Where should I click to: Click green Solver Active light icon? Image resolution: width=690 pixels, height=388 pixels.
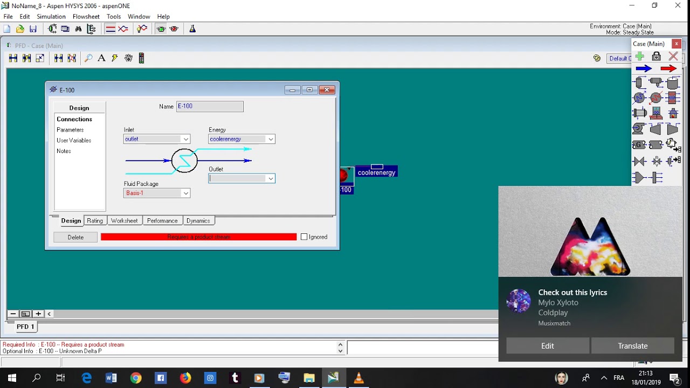pyautogui.click(x=161, y=29)
